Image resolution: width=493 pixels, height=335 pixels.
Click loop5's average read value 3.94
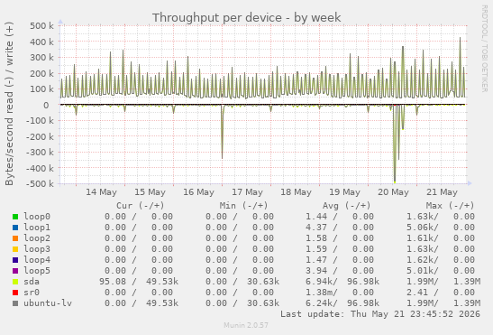[x=316, y=271]
